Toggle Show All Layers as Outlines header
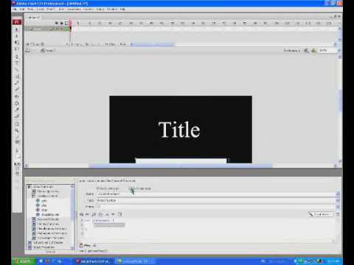This screenshot has height=265, width=354. [x=66, y=23]
